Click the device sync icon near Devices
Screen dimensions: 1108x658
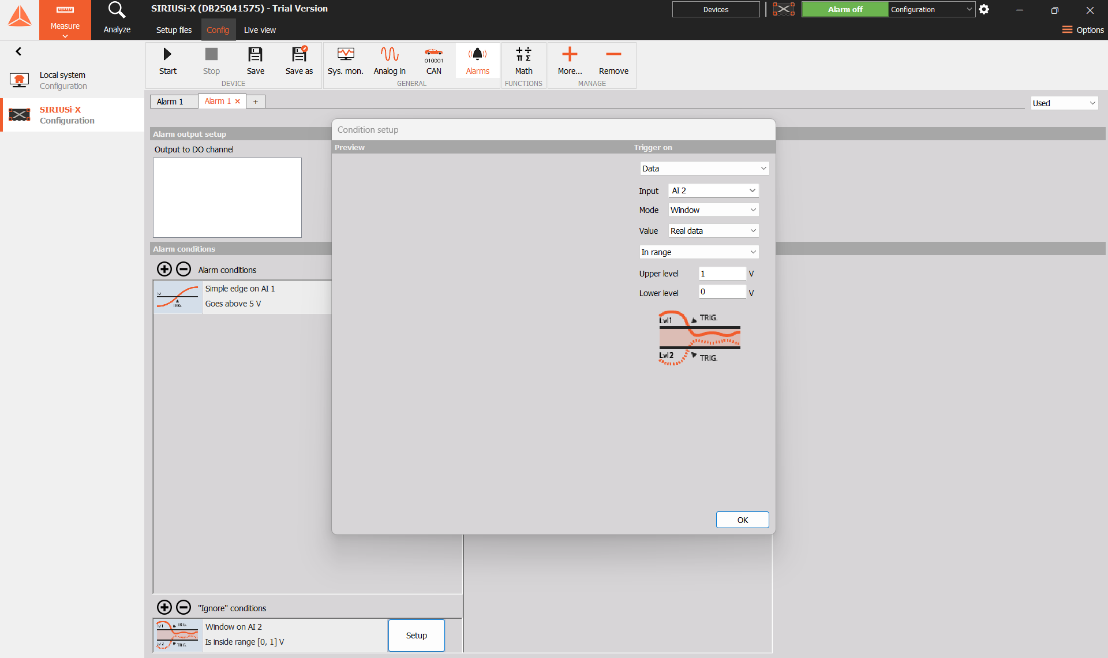pos(784,9)
